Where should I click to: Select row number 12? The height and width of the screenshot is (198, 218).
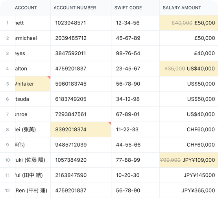[7, 191]
